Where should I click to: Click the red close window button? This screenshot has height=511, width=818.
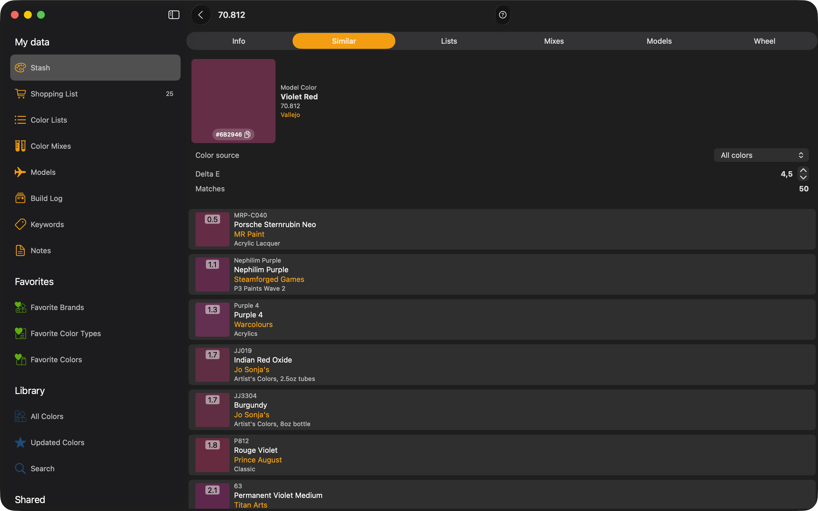click(14, 15)
